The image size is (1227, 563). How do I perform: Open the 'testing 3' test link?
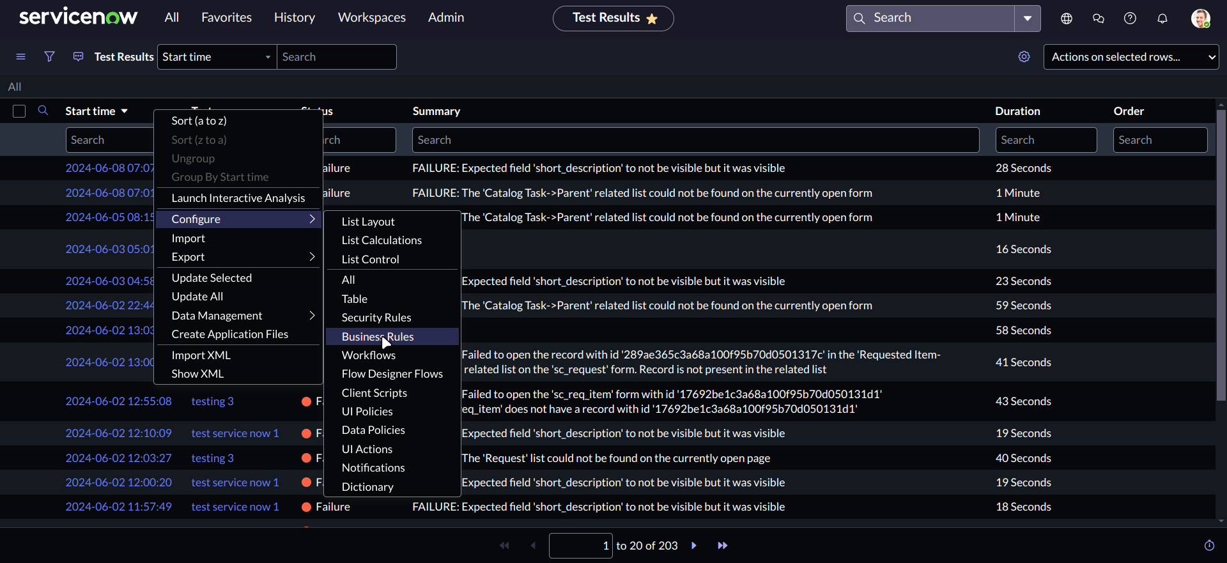coord(212,401)
